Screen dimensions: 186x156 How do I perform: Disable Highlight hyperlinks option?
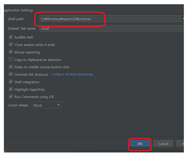pyautogui.click(x=11, y=89)
